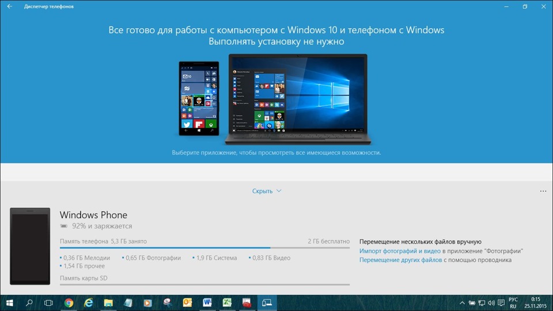This screenshot has width=553, height=311.
Task: Click the network tray icon
Action: point(482,303)
